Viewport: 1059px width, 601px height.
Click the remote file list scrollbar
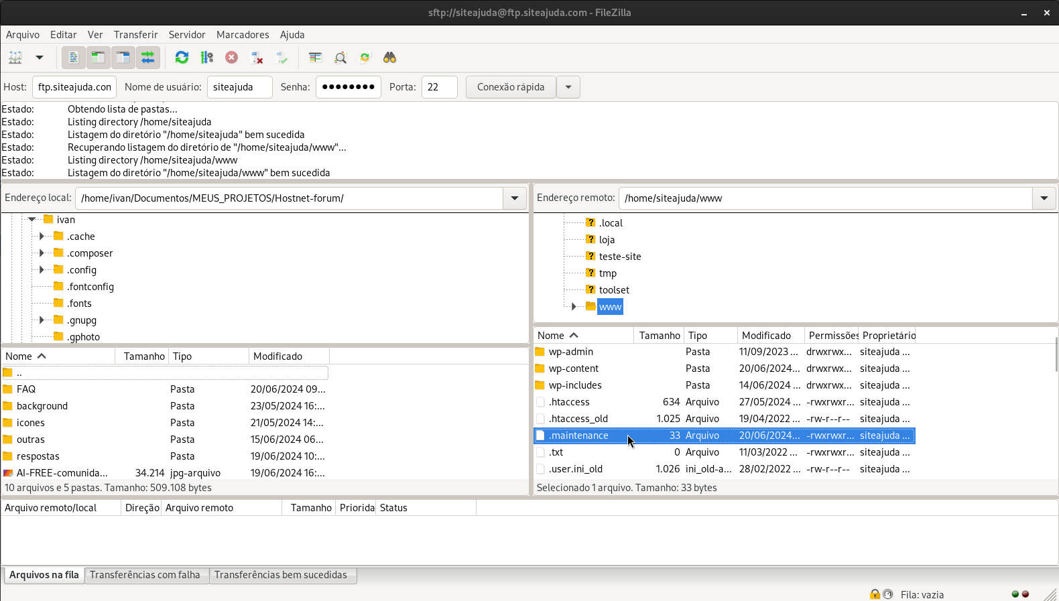click(1055, 355)
